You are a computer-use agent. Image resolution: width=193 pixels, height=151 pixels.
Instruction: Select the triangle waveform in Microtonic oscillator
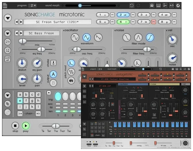click(87, 37)
